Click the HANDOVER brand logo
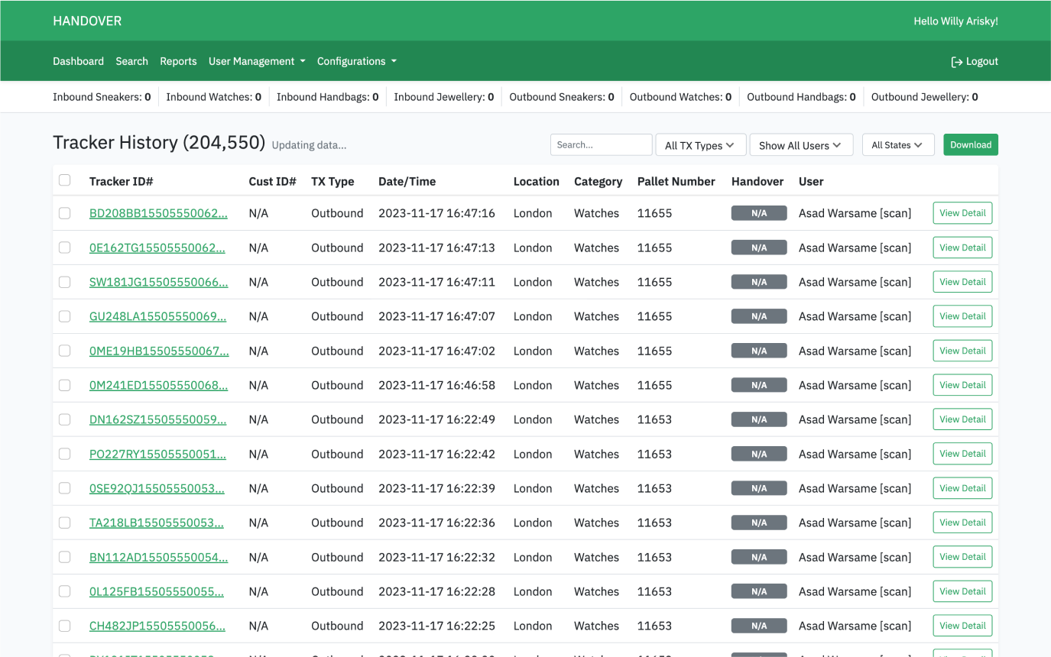1051x657 pixels. (x=87, y=21)
